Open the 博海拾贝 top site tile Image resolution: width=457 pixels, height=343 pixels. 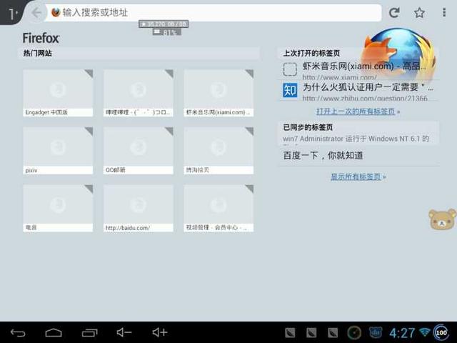(x=219, y=151)
